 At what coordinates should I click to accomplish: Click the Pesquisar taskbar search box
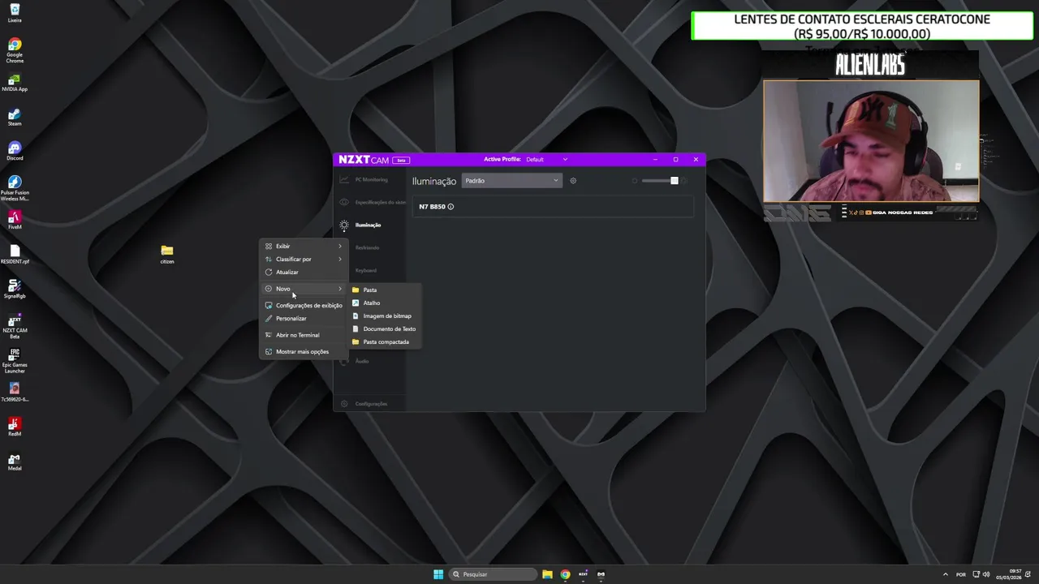493,574
